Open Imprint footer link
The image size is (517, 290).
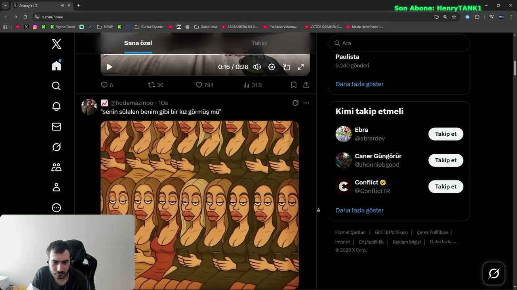(x=343, y=242)
